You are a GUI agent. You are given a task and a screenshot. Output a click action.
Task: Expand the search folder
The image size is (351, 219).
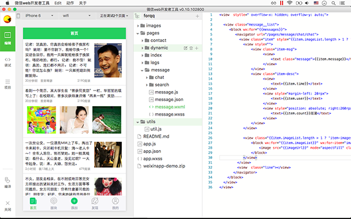(x=147, y=85)
